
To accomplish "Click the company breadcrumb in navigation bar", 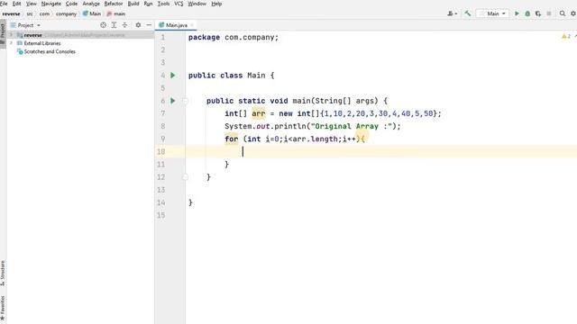I will click(66, 13).
